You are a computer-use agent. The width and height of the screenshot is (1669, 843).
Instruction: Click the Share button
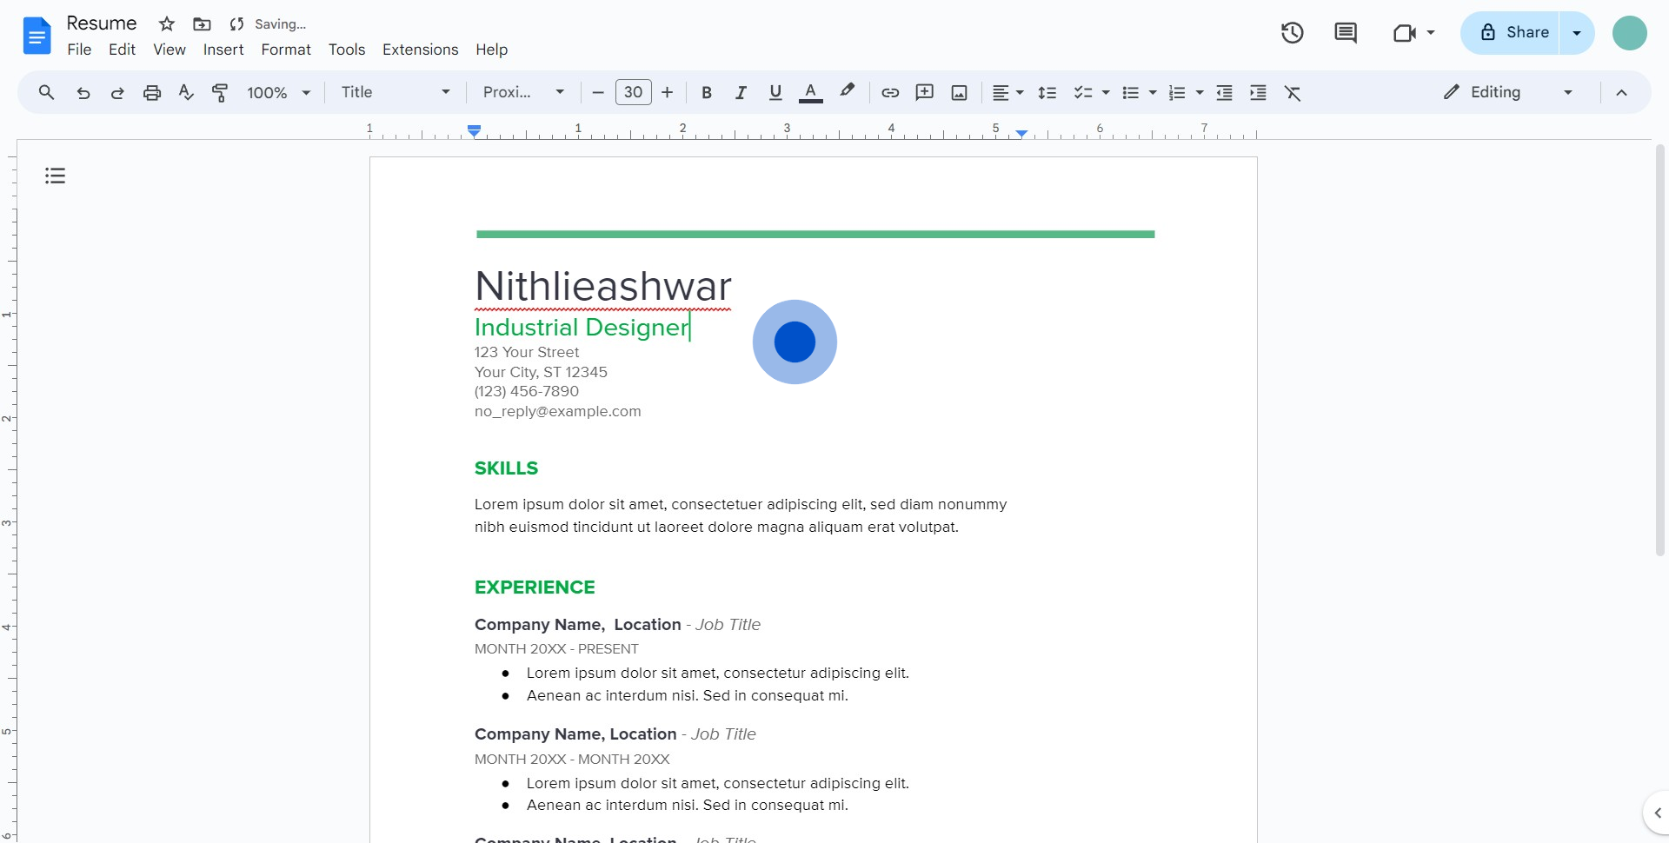(x=1514, y=33)
